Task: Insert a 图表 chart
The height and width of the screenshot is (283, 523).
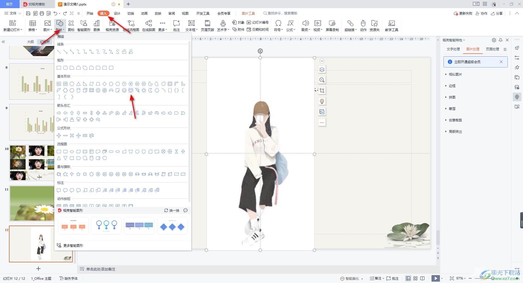Action: (x=97, y=26)
